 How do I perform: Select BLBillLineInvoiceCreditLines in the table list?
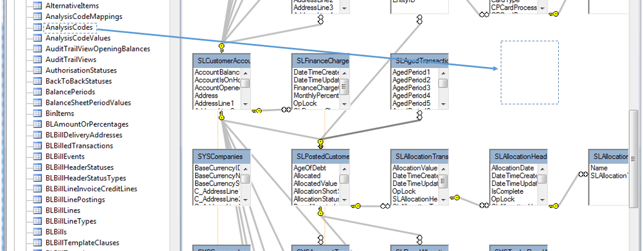pyautogui.click(x=91, y=189)
